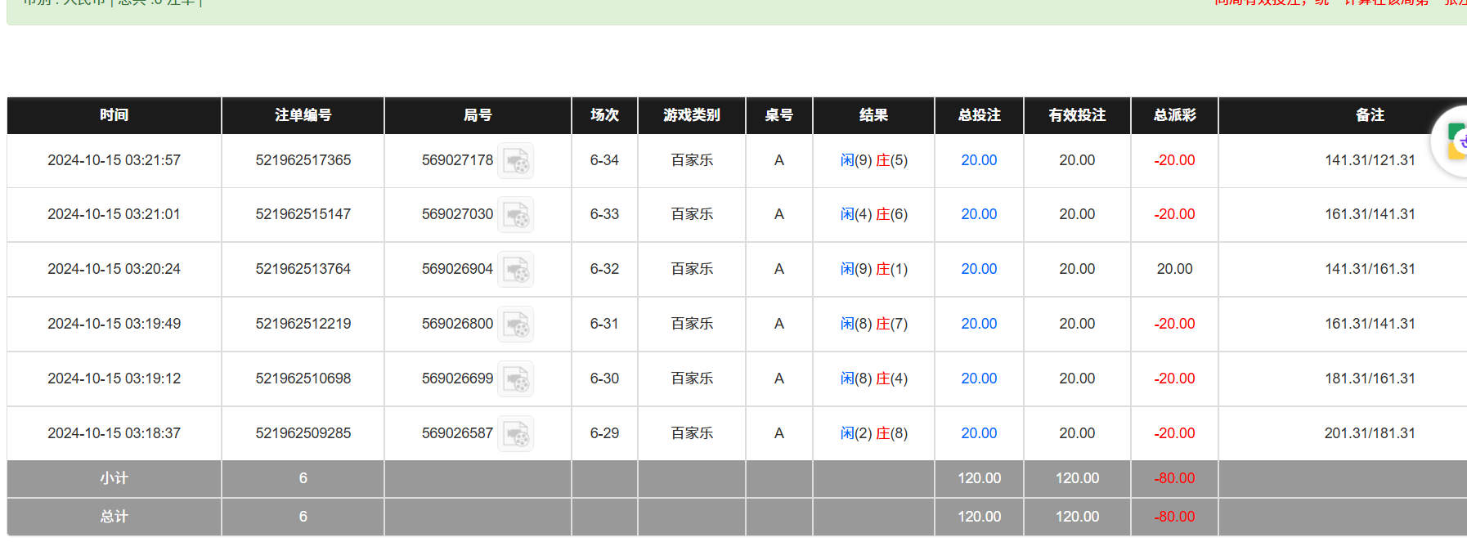Click the 总计 total row label
1467x542 pixels.
114,517
